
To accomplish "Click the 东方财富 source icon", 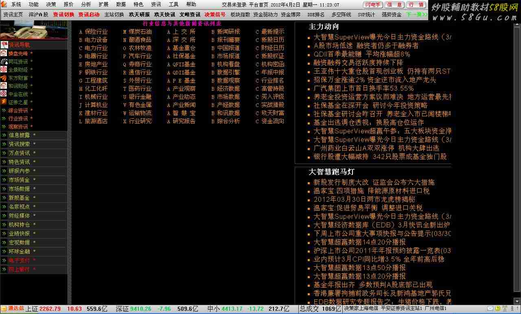I will pyautogui.click(x=4, y=78).
